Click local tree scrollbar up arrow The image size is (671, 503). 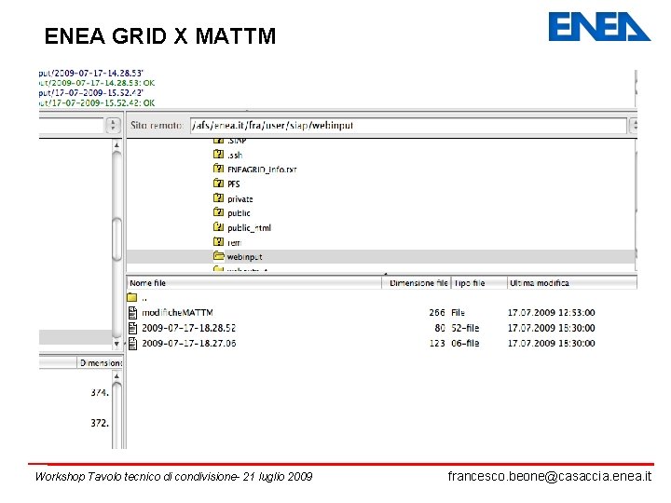(x=116, y=145)
